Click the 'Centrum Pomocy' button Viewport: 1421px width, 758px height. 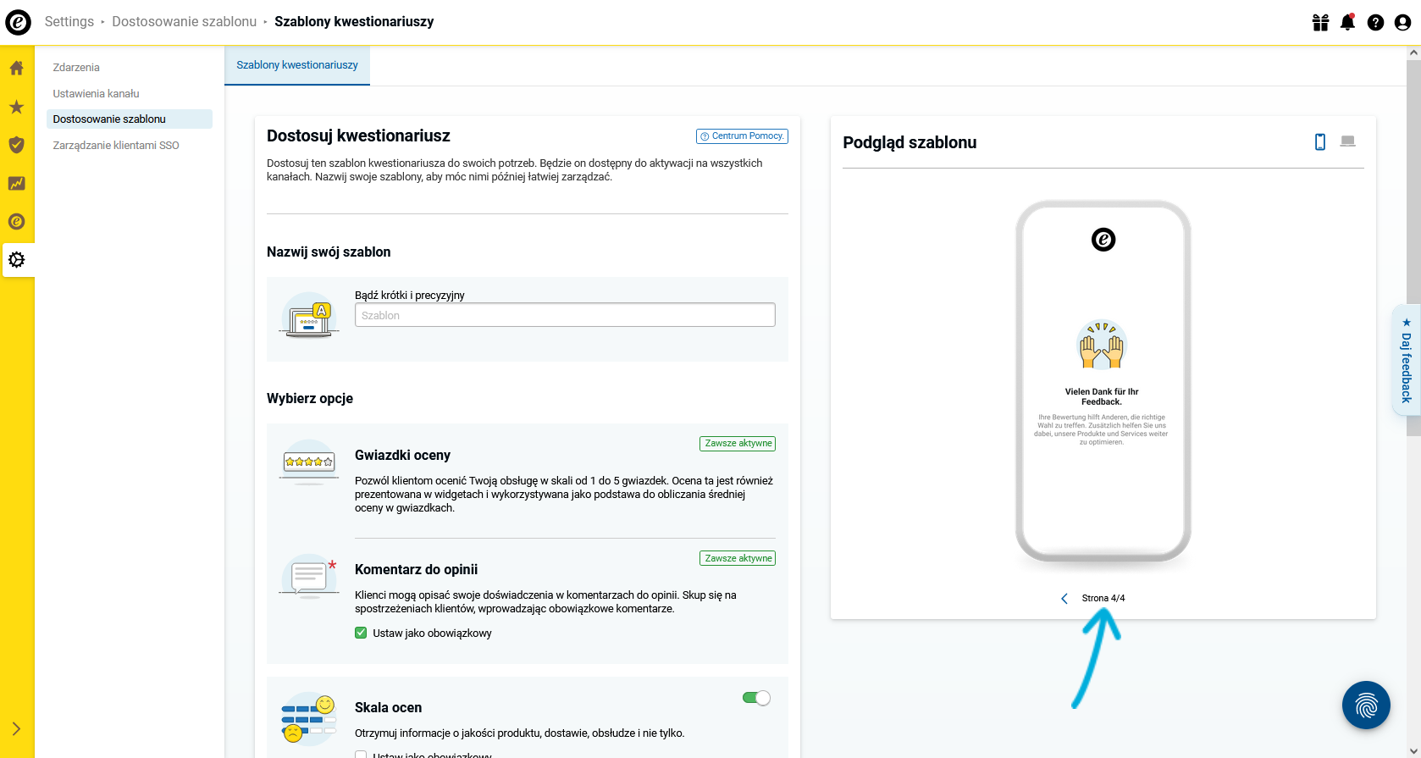pos(742,136)
